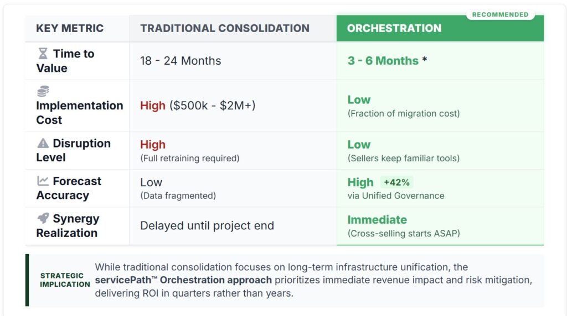Click the KEY METRIC column header
The height and width of the screenshot is (316, 567).
coord(70,28)
